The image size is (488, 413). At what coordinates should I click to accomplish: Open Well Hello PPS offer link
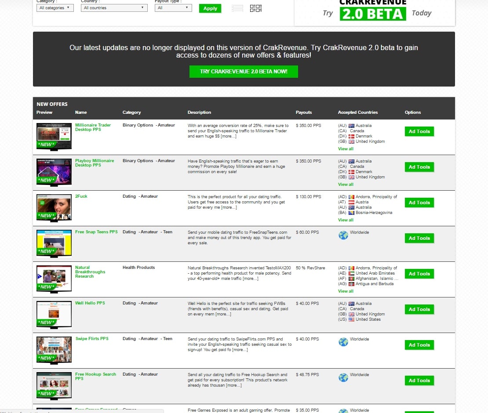90,303
